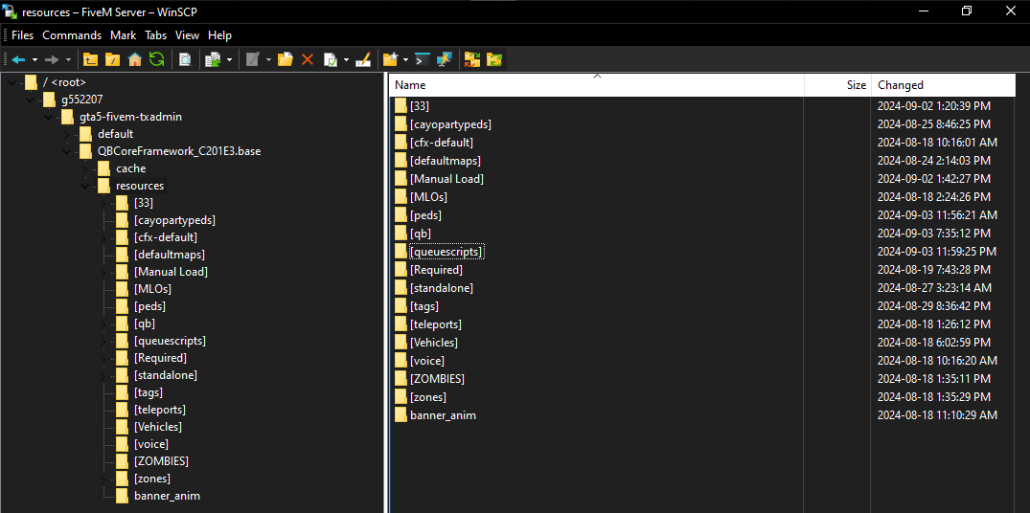Screen dimensions: 1030x513
Task: Select banner_anim in the folder tree
Action: pos(167,495)
